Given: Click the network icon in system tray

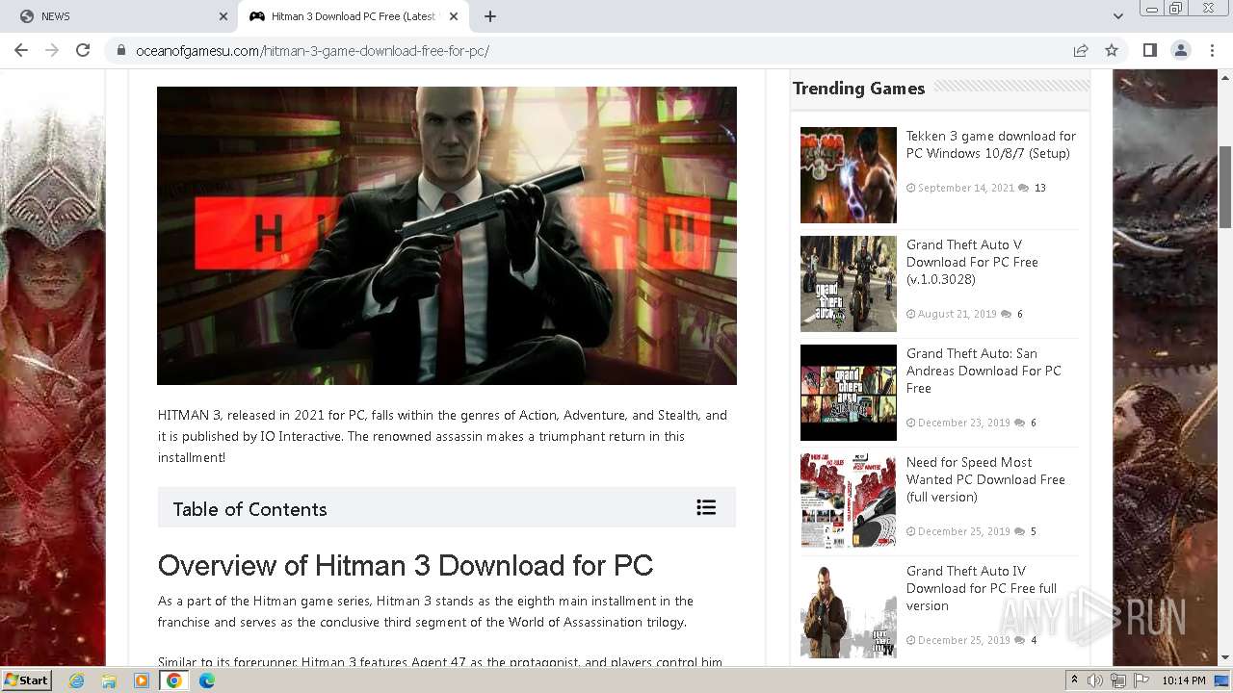Looking at the screenshot, I should (1118, 680).
